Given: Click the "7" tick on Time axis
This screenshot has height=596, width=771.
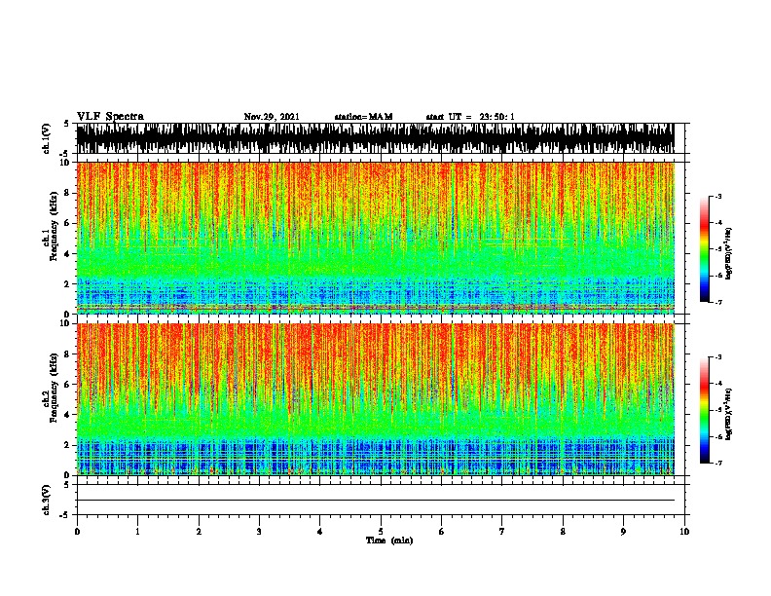Looking at the screenshot, I should [502, 532].
